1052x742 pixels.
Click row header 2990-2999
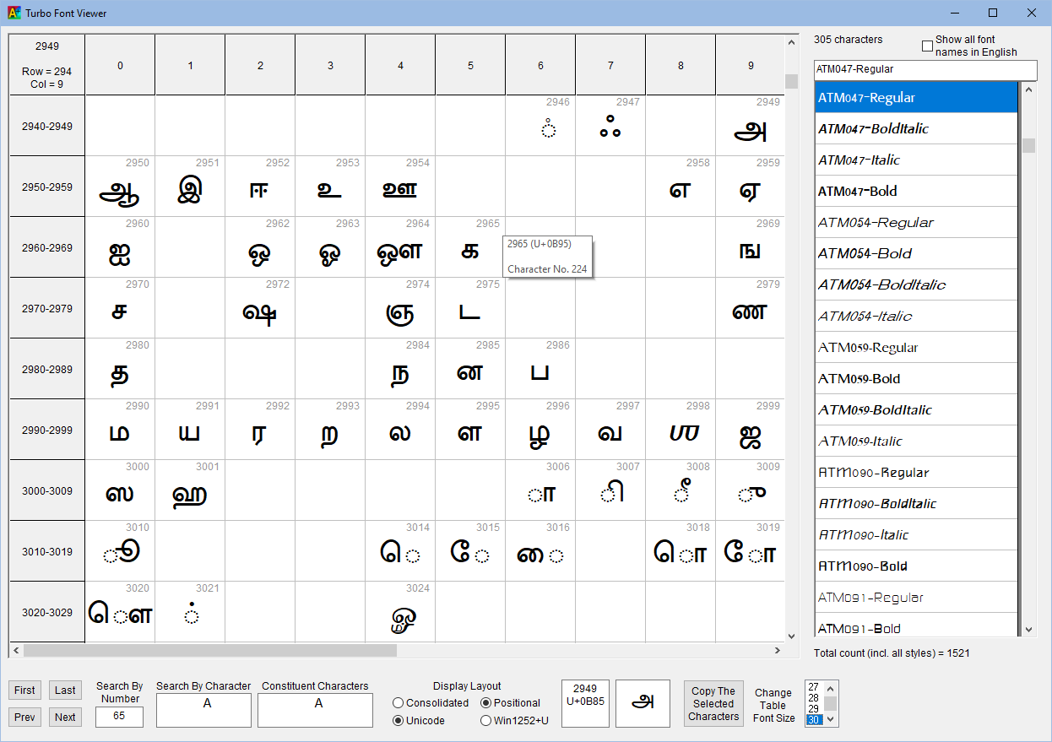[47, 430]
